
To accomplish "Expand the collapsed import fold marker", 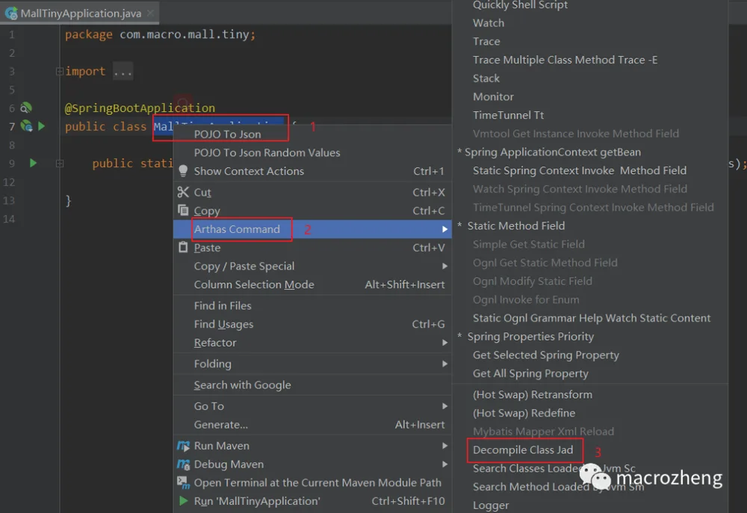I will click(60, 72).
